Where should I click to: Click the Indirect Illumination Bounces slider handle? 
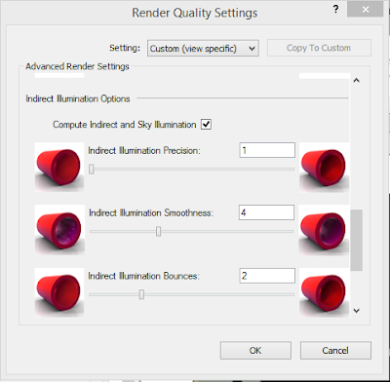pos(141,294)
